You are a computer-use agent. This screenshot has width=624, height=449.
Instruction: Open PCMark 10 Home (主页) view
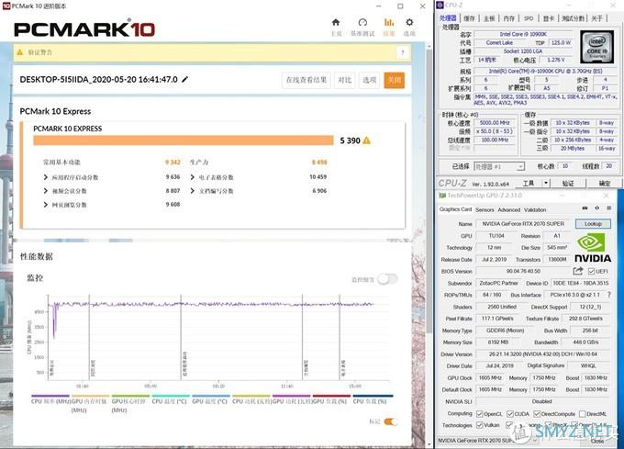pos(336,23)
